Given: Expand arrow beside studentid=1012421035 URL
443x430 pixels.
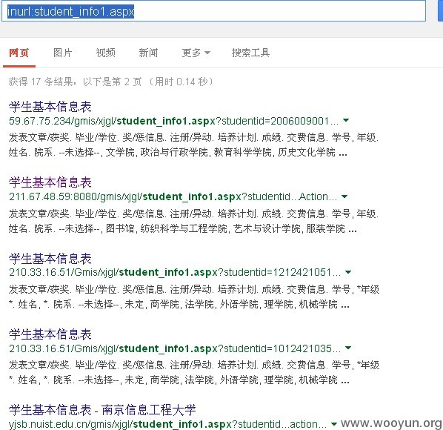Looking at the screenshot, I should [x=348, y=348].
